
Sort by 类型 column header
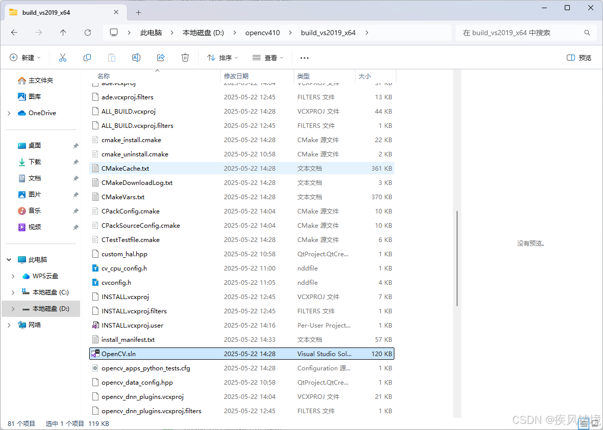click(304, 76)
